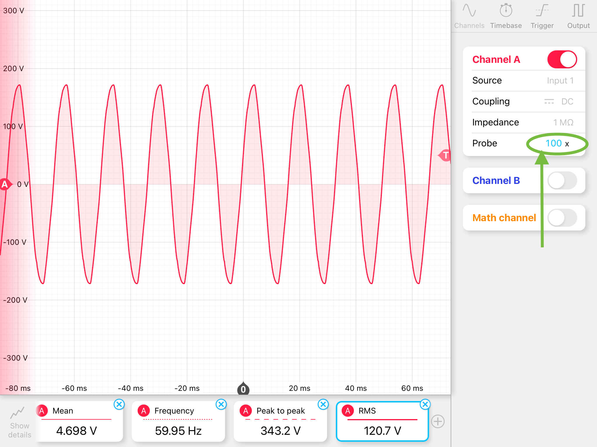Click the -300 V axis label
The width and height of the screenshot is (597, 447).
tap(15, 358)
